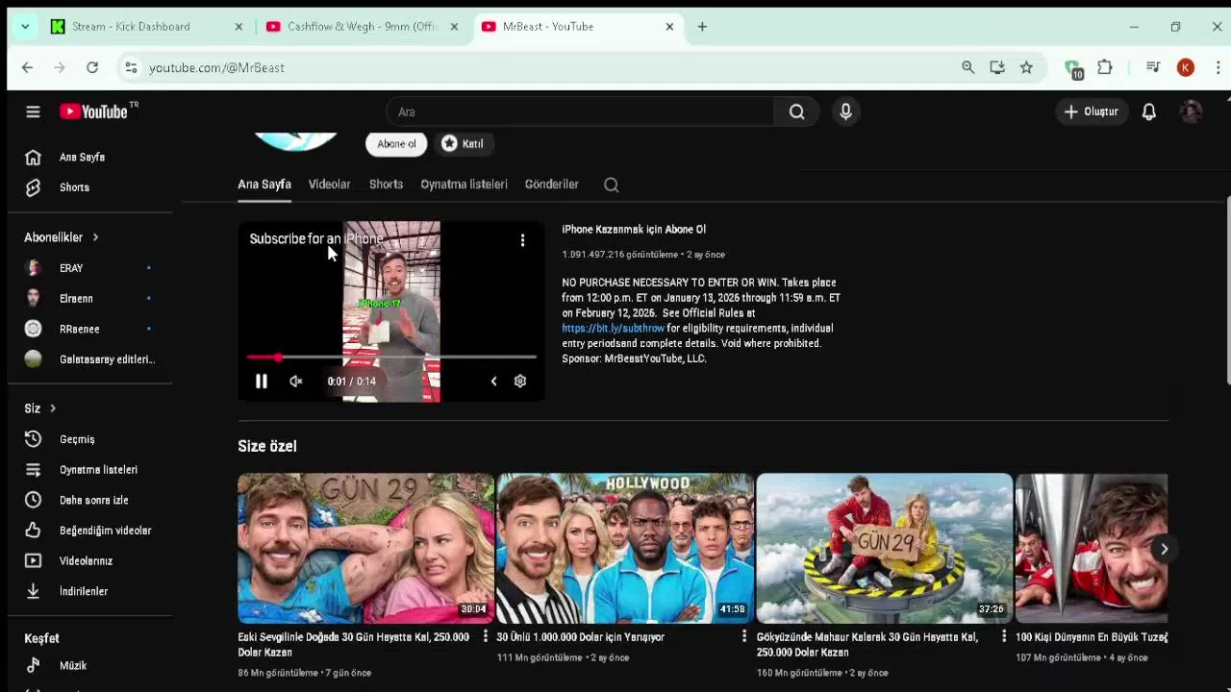Open featured video settings gear
Viewport: 1231px width, 692px height.
click(519, 382)
